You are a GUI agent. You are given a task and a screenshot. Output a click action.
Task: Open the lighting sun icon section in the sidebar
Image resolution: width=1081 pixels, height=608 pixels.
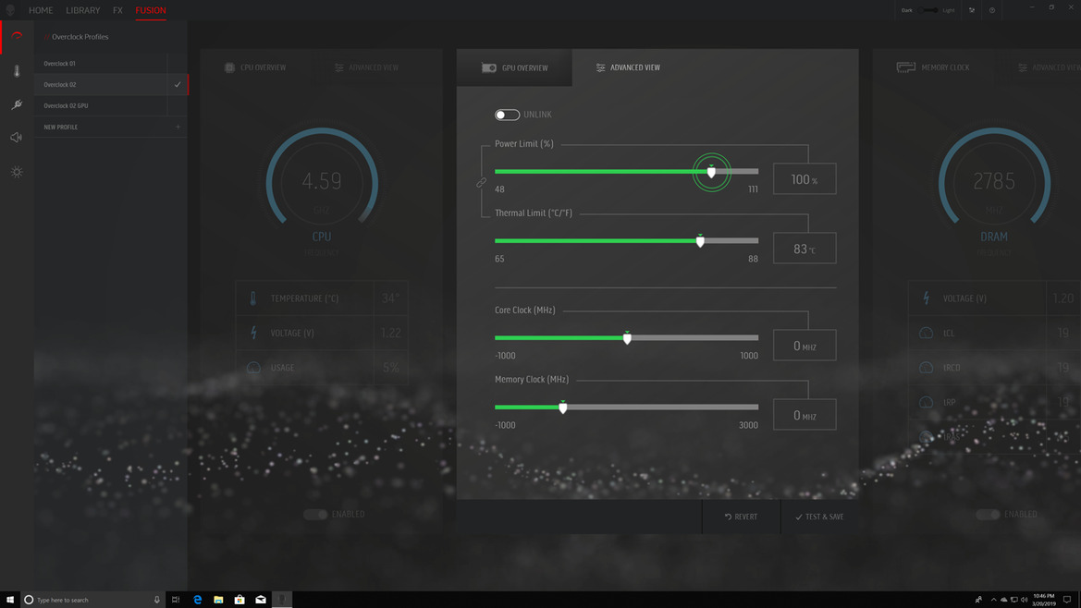[x=17, y=172]
